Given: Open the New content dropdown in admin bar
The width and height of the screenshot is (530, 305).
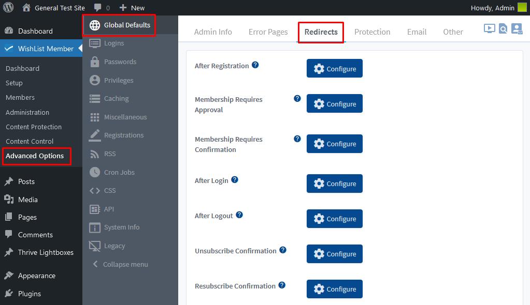Looking at the screenshot, I should tap(132, 8).
